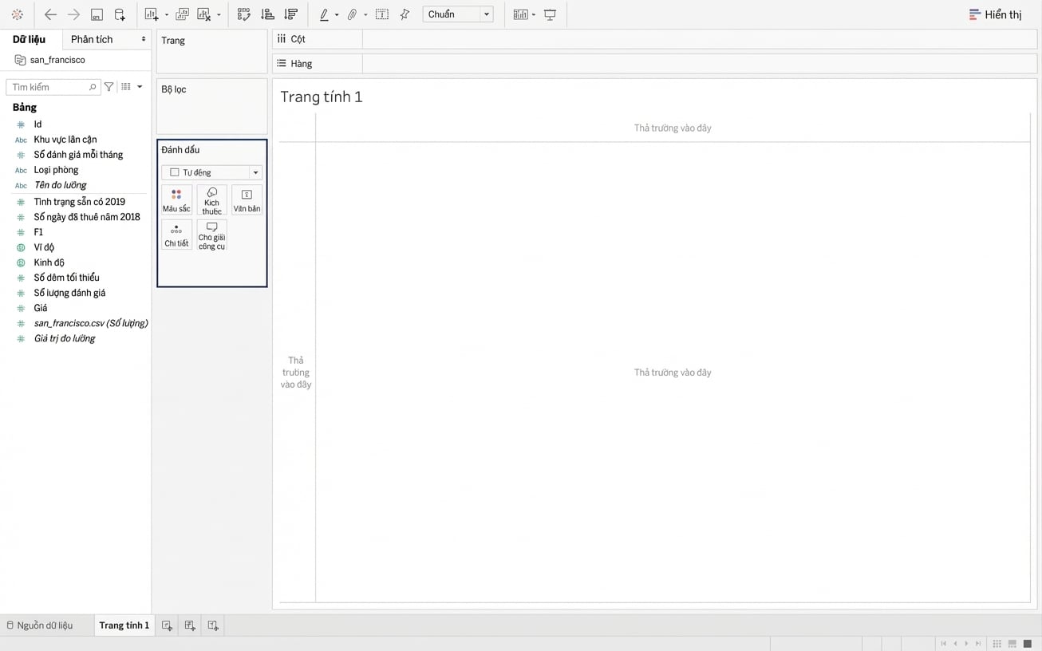Save the workbook with the save icon
1042x651 pixels.
(97, 14)
